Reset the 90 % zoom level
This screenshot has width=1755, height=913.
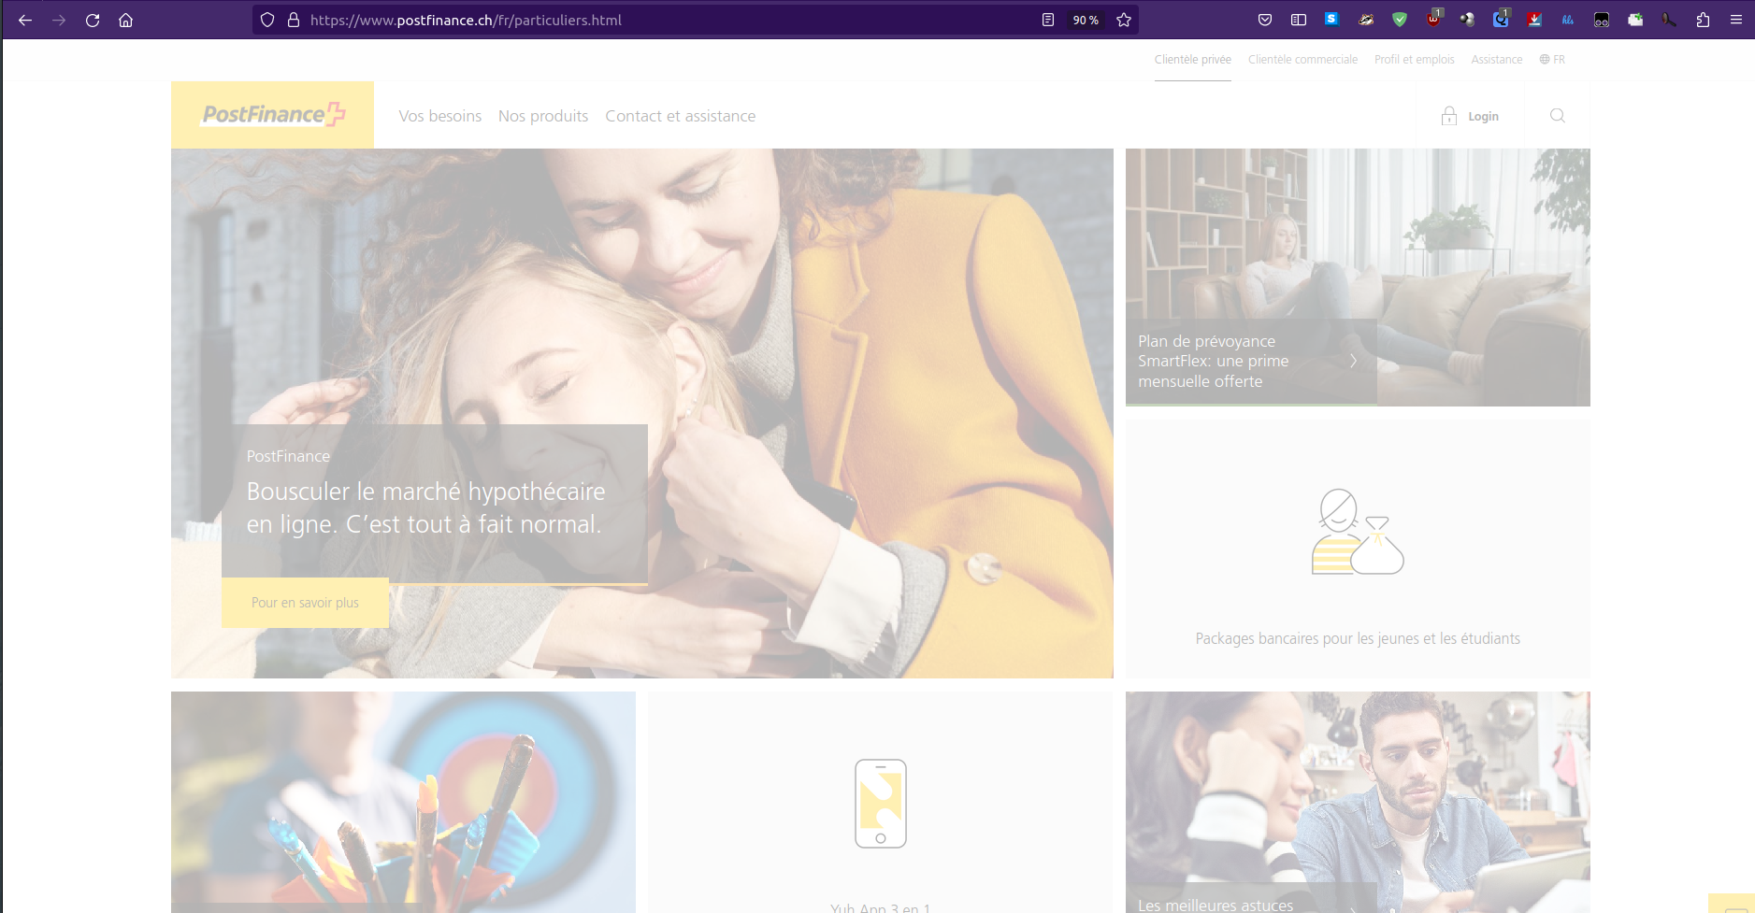click(1086, 20)
